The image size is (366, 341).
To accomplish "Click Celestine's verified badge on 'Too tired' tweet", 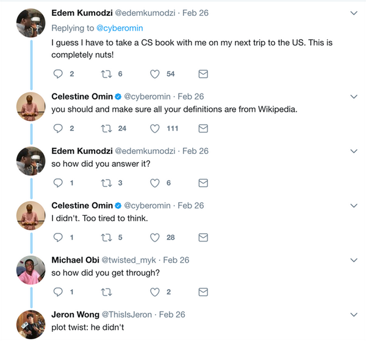I will pos(119,205).
